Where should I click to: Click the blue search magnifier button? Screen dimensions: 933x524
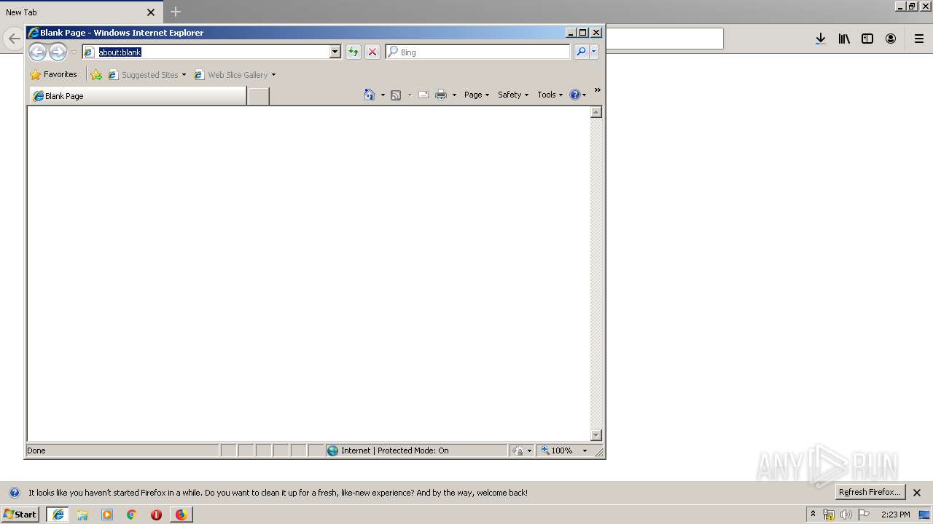point(581,52)
